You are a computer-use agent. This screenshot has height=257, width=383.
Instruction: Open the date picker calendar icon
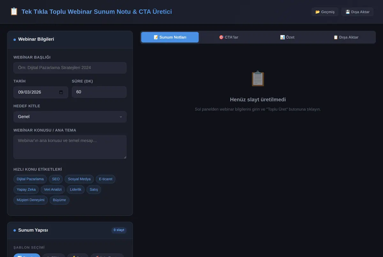coord(61,92)
